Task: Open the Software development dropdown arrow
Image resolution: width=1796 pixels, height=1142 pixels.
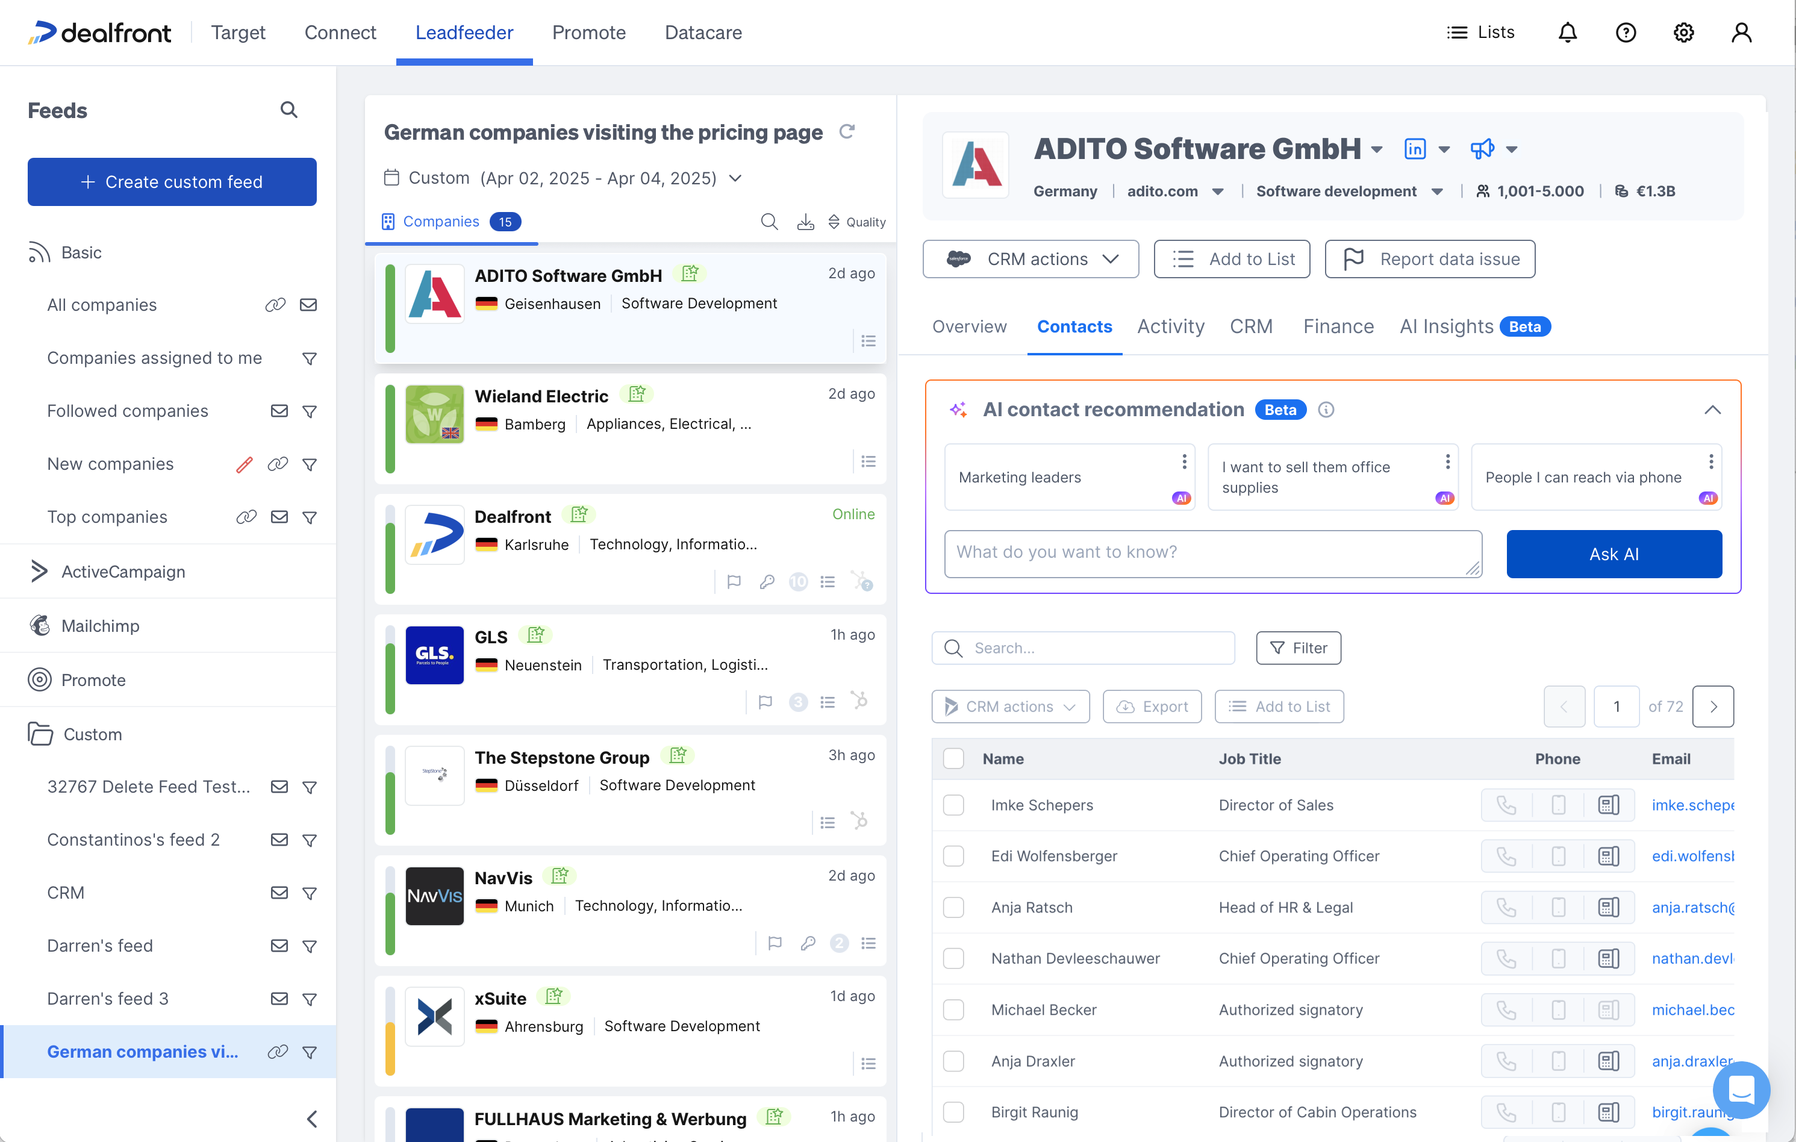Action: [x=1436, y=192]
